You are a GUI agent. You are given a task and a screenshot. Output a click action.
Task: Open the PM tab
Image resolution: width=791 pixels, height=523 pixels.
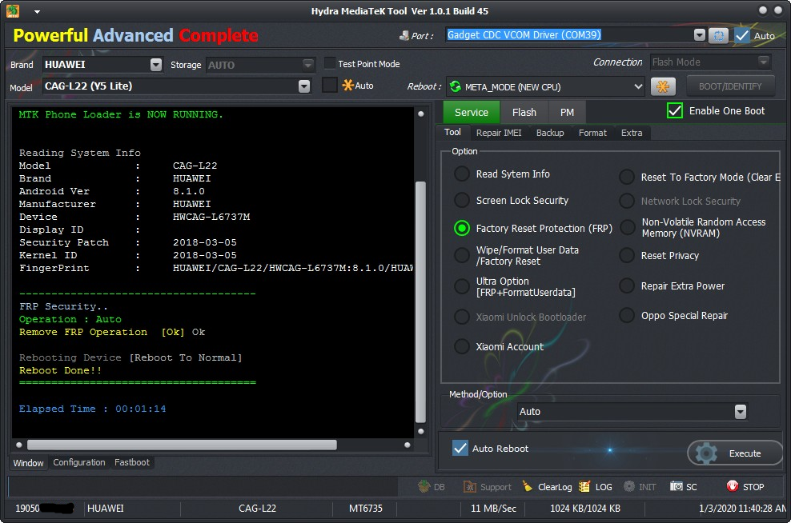(567, 113)
